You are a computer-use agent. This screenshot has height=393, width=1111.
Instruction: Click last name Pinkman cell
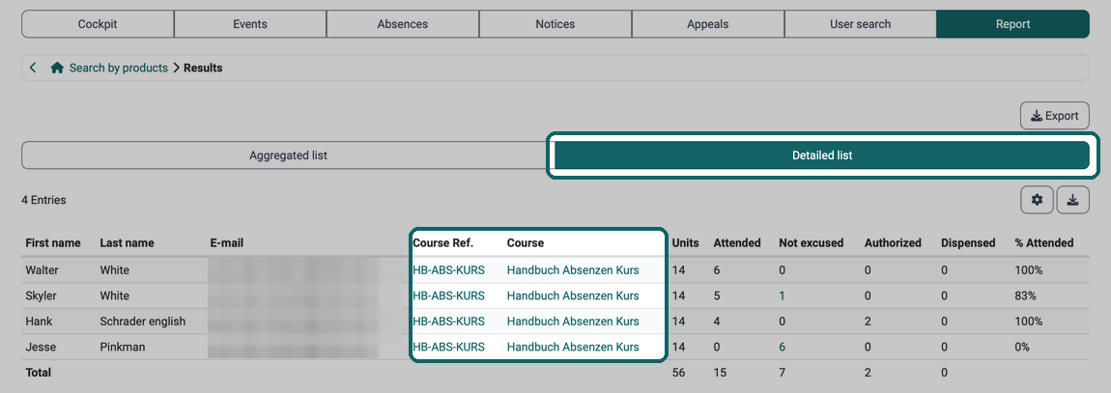click(123, 347)
